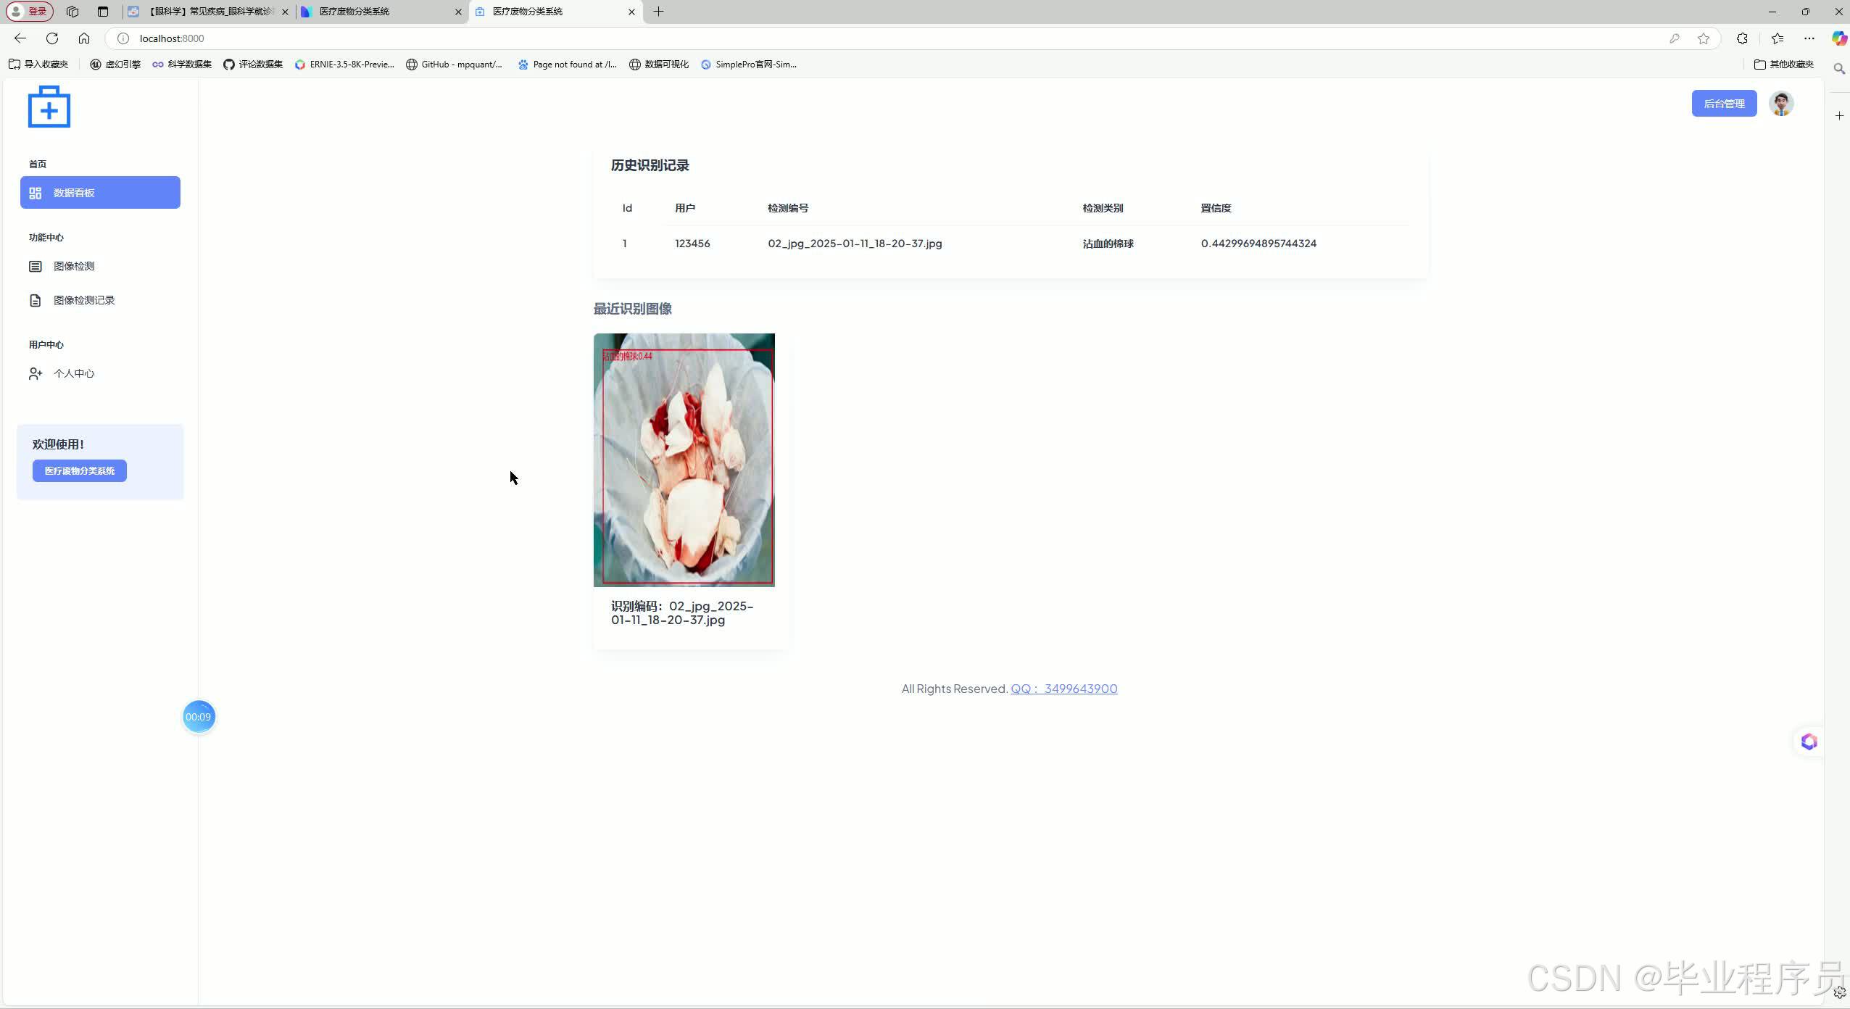Open browser settings and more menu
This screenshot has width=1850, height=1009.
point(1809,38)
